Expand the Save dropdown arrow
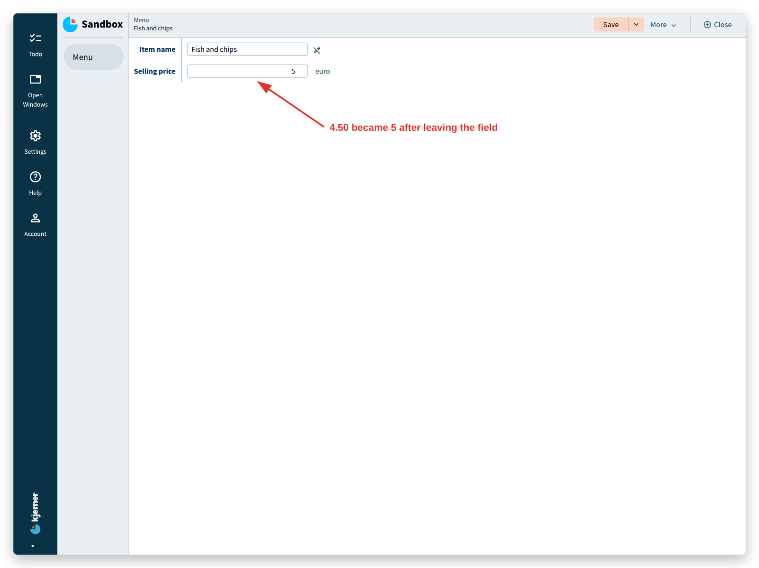Image resolution: width=759 pixels, height=568 pixels. point(636,25)
